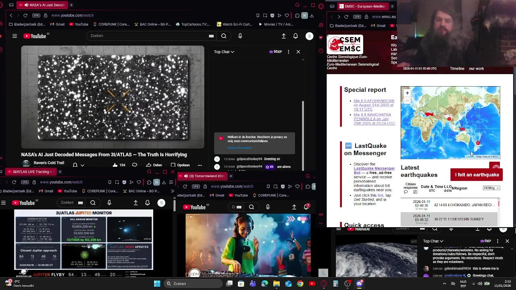Open new tab next to NASA's AI tab
The image size is (516, 290).
click(x=71, y=5)
